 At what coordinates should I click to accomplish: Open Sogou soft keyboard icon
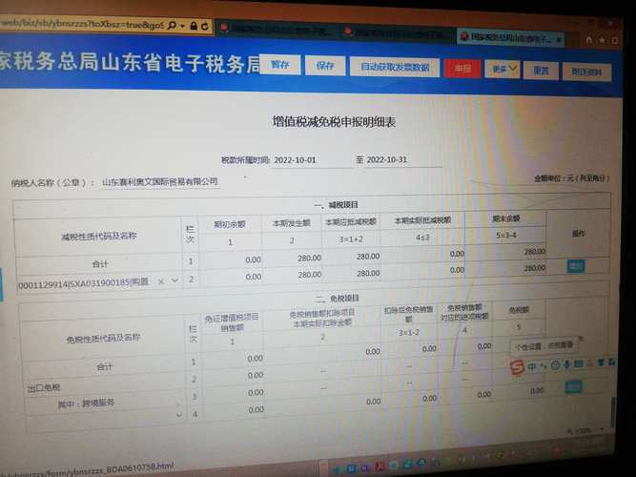pos(578,364)
